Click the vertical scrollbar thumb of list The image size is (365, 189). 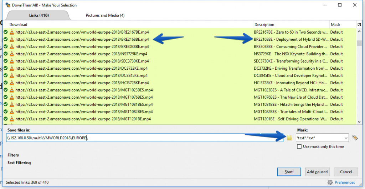359,44
